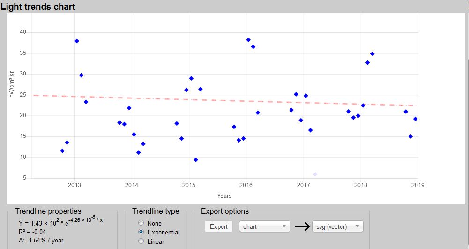469x249 pixels.
Task: Click the highest data point near 2013
Action: tap(77, 41)
